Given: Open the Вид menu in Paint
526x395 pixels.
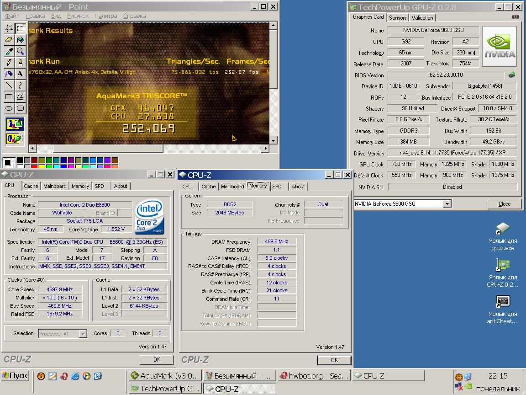Looking at the screenshot, I should pyautogui.click(x=56, y=16).
